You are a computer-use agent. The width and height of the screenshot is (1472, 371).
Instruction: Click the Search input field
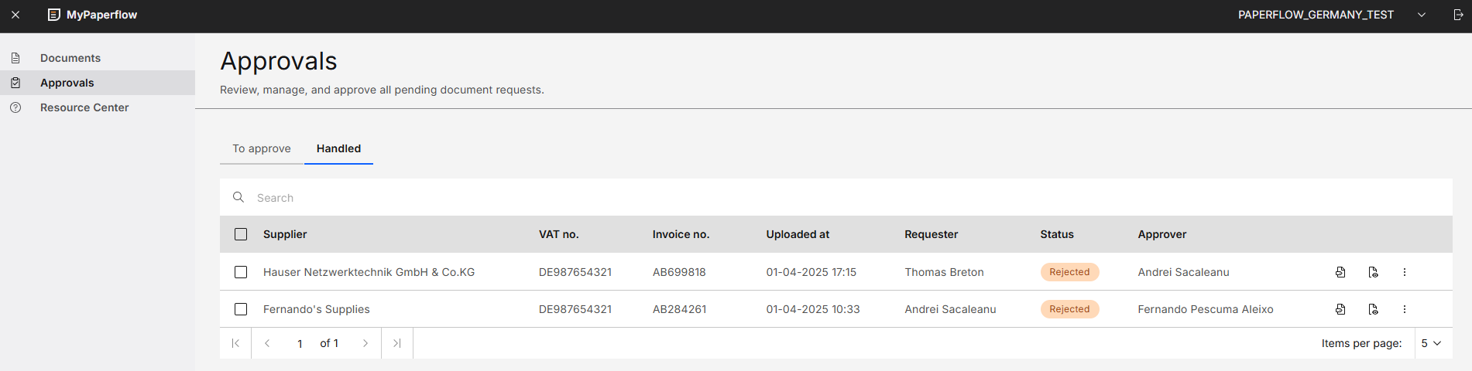836,198
